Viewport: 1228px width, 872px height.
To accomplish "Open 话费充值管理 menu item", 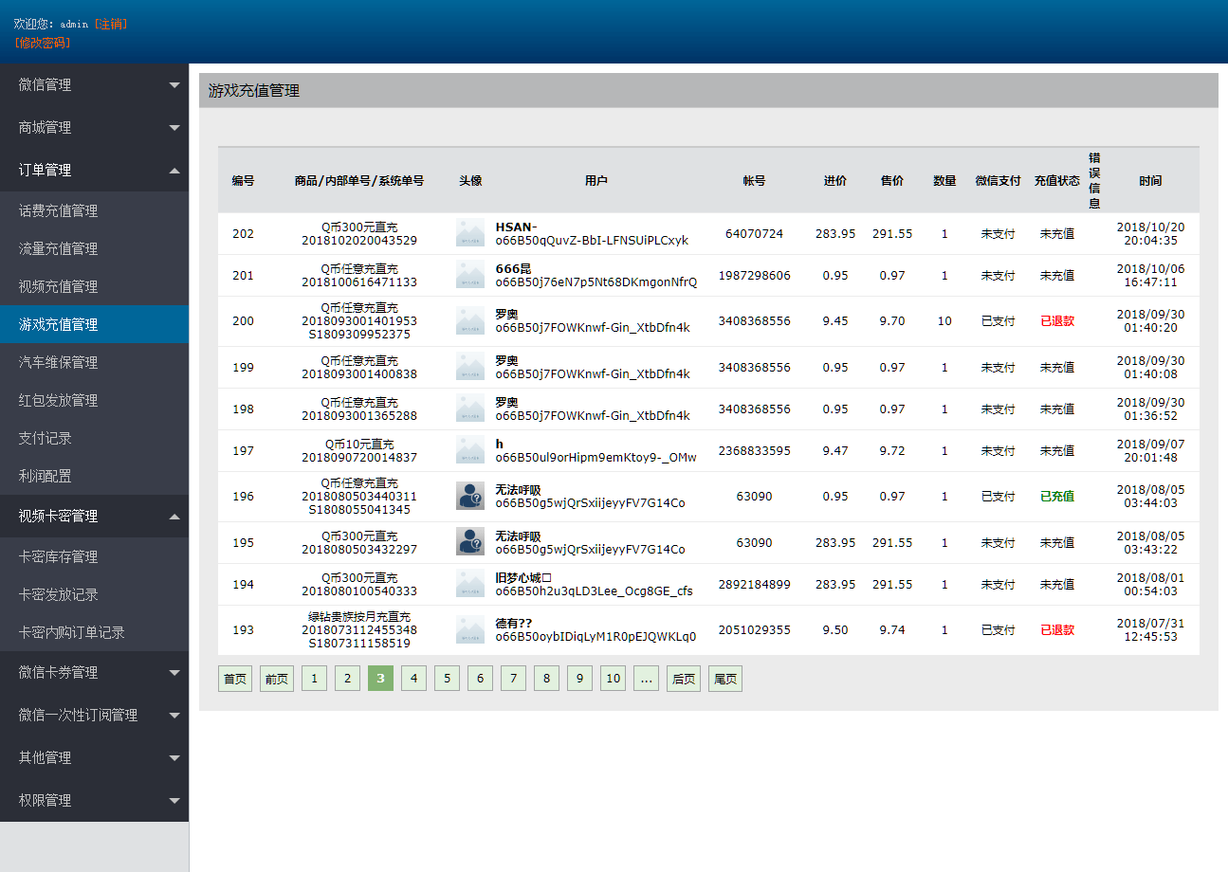I will 94,210.
